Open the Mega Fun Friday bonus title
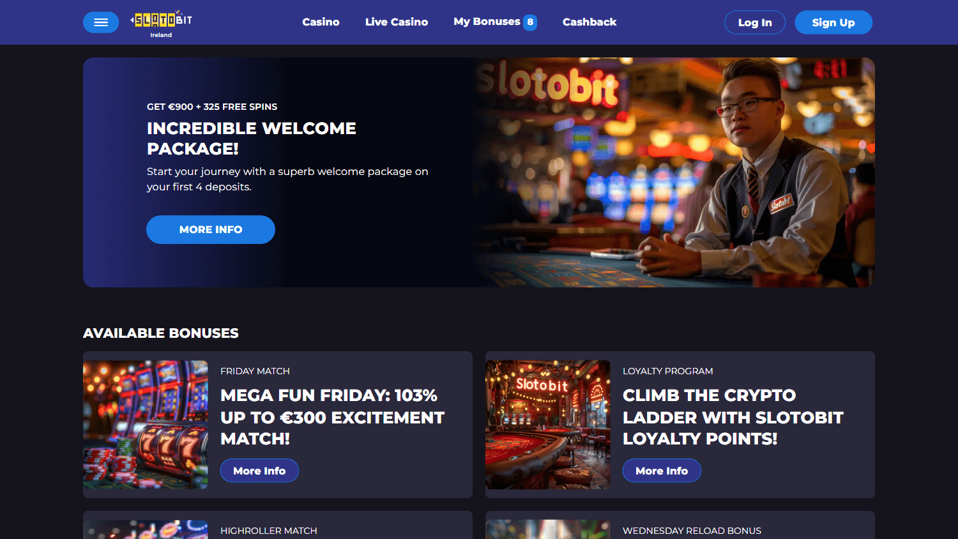The width and height of the screenshot is (958, 539). [332, 417]
